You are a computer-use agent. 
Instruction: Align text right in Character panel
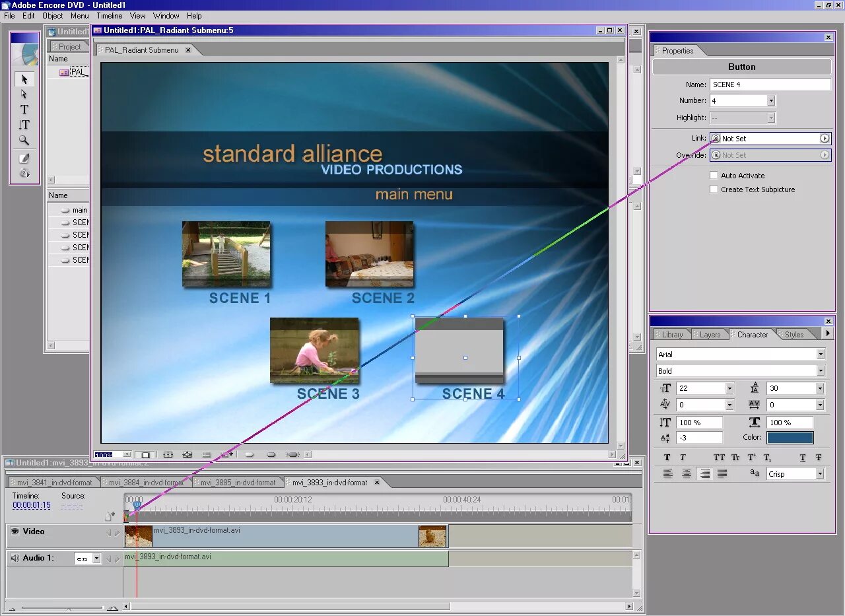pos(705,473)
